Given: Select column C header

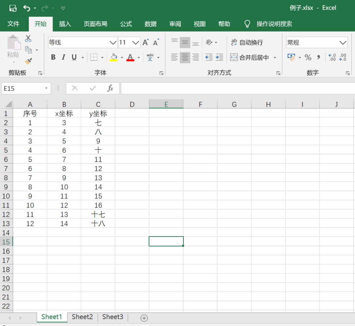Looking at the screenshot, I should click(x=98, y=104).
